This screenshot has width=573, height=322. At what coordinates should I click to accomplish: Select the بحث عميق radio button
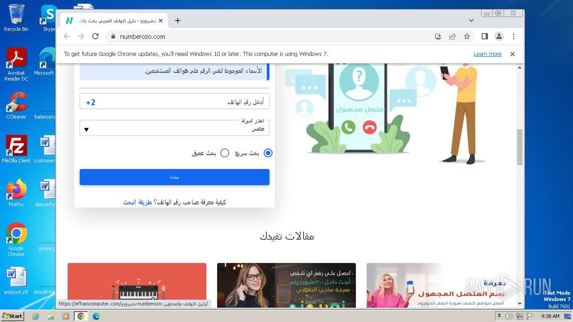click(225, 153)
